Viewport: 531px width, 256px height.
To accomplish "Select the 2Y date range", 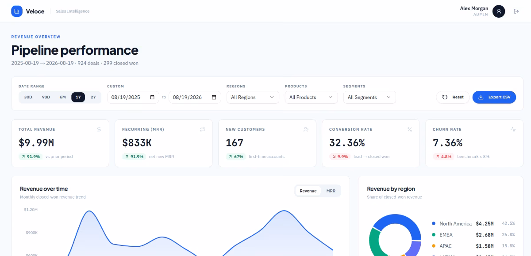I will click(x=93, y=97).
